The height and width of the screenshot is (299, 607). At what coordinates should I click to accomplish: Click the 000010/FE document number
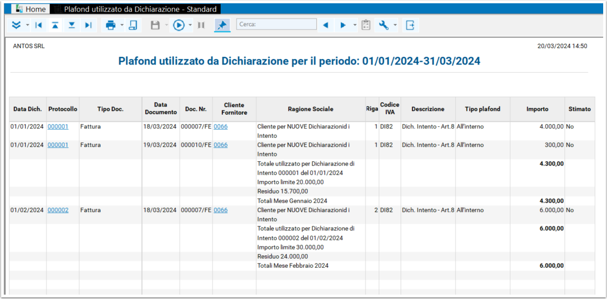point(196,145)
